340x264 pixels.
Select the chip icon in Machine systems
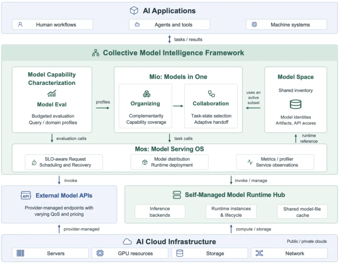pyautogui.click(x=254, y=24)
